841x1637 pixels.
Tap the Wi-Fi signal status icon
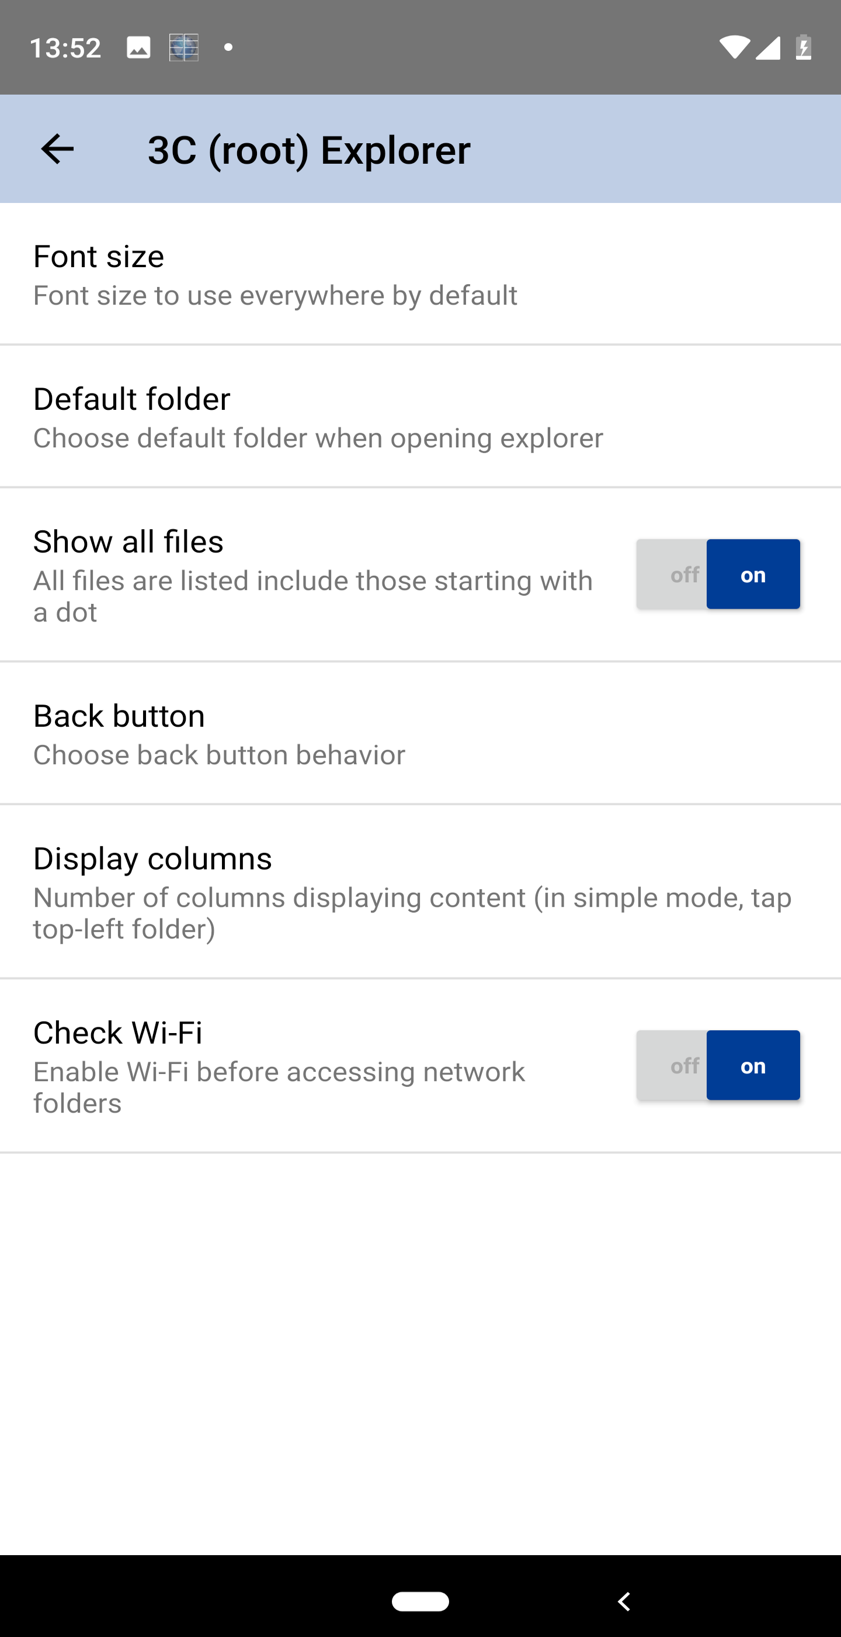(x=734, y=48)
